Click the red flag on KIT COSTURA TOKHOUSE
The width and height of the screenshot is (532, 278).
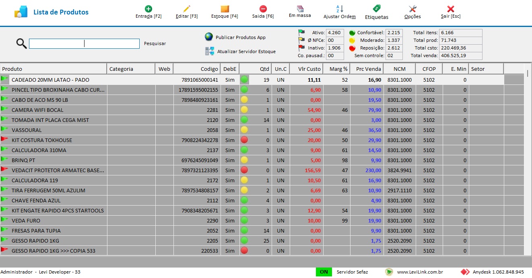4,139
